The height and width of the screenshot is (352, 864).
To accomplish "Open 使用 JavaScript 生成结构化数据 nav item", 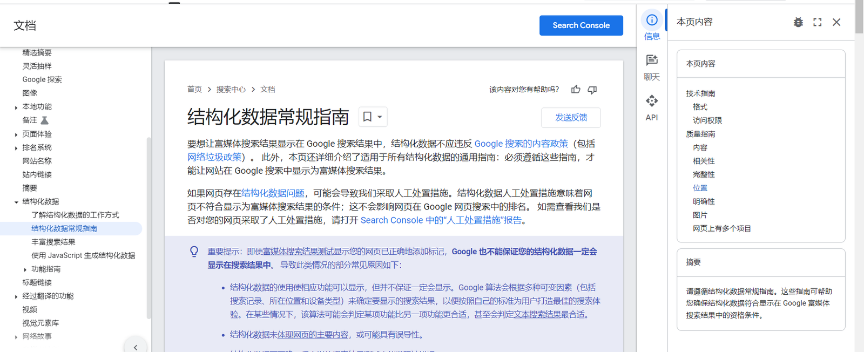I will (x=83, y=255).
